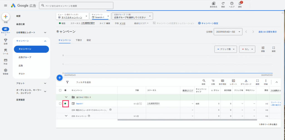Open the 通知 bell icon
The height and width of the screenshot is (140, 285).
pyautogui.click(x=240, y=3)
